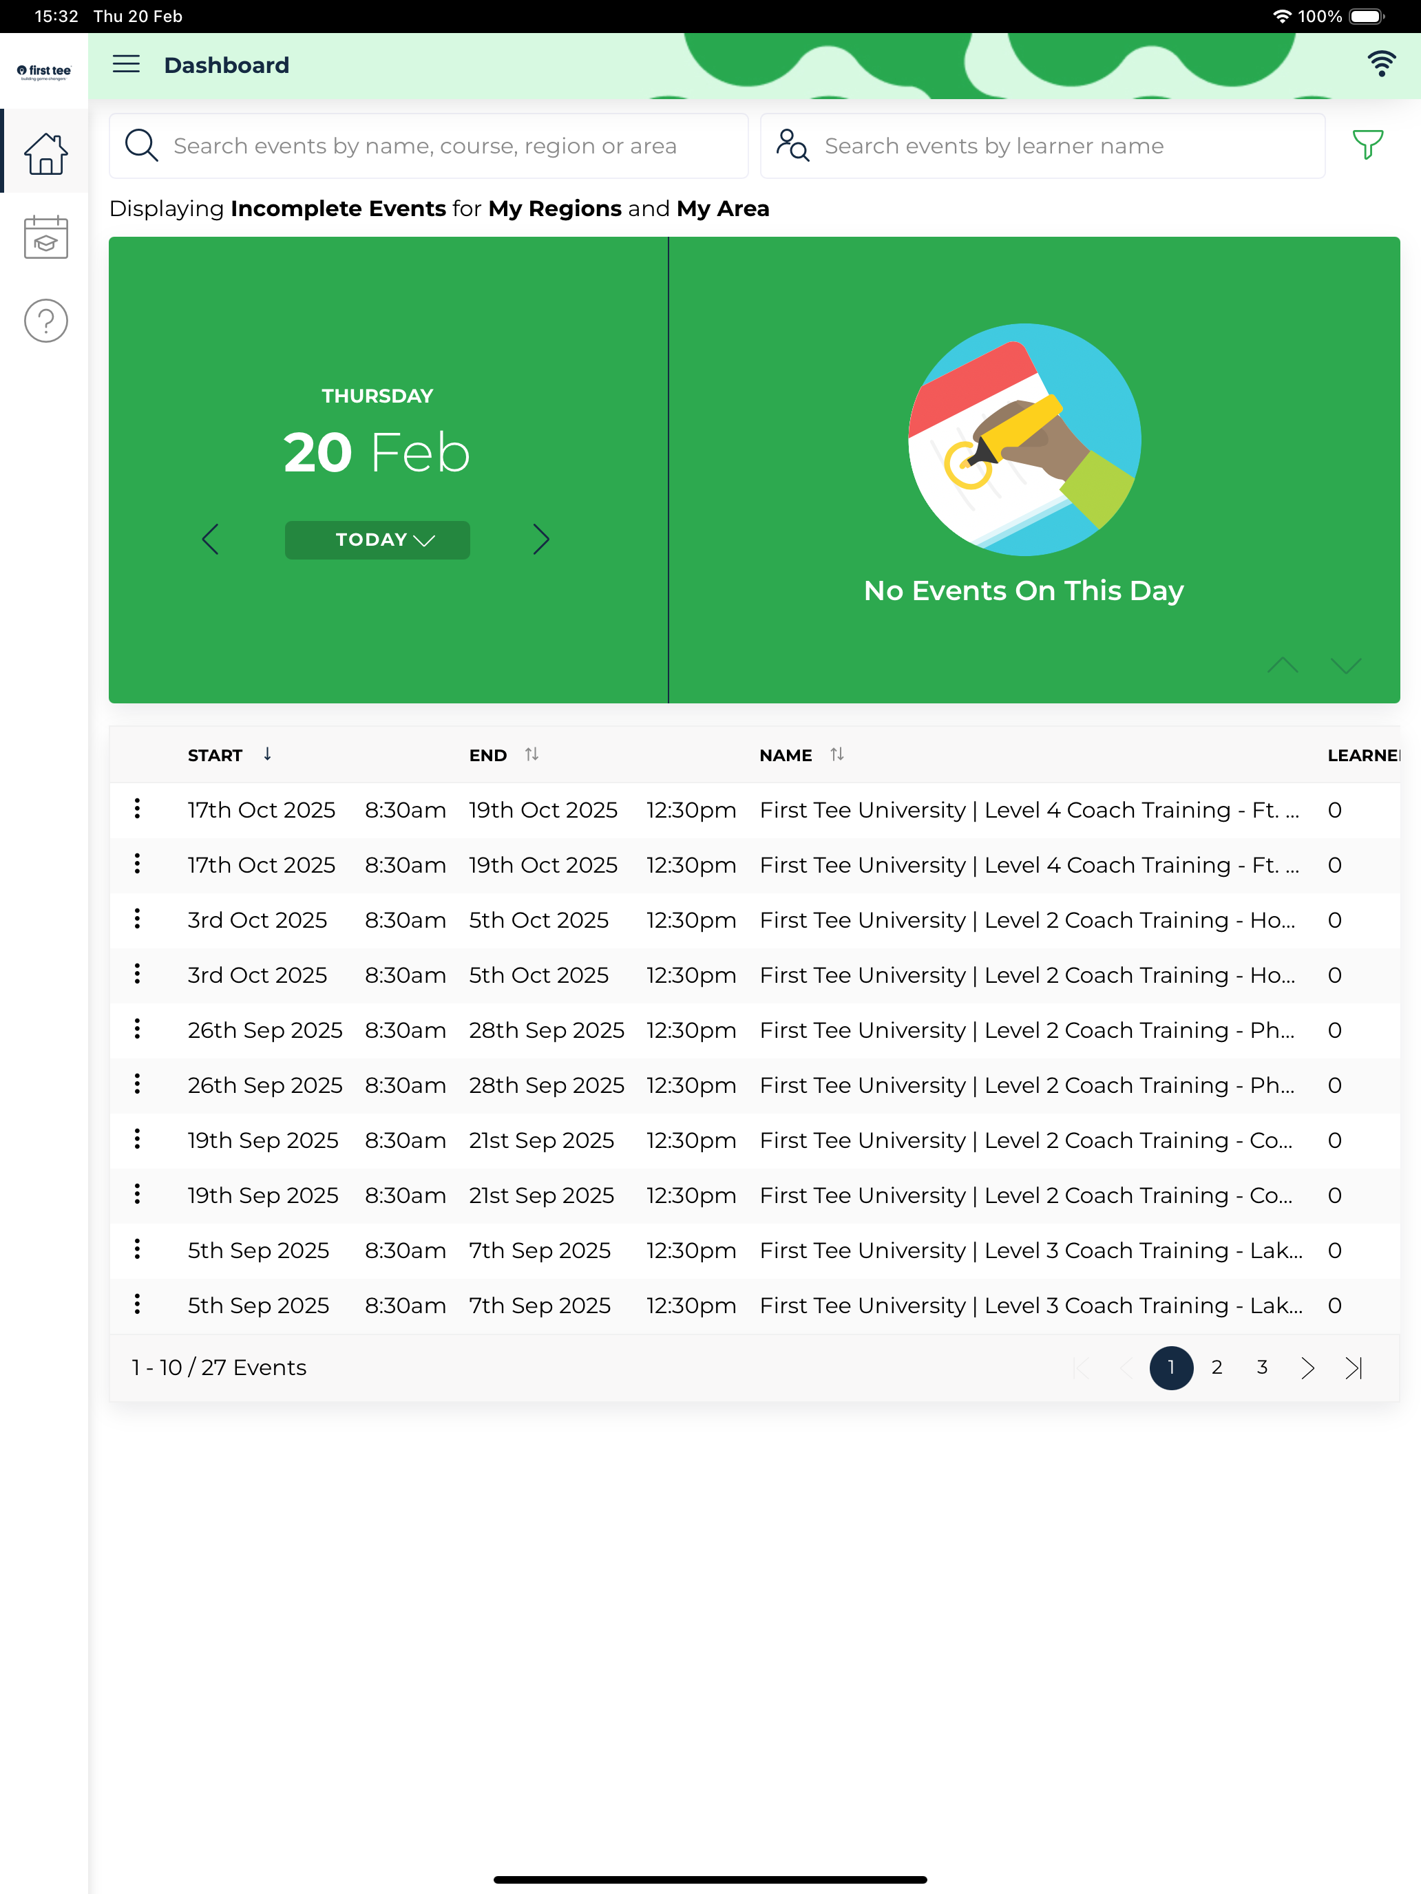Sort table by START column arrow

(267, 754)
